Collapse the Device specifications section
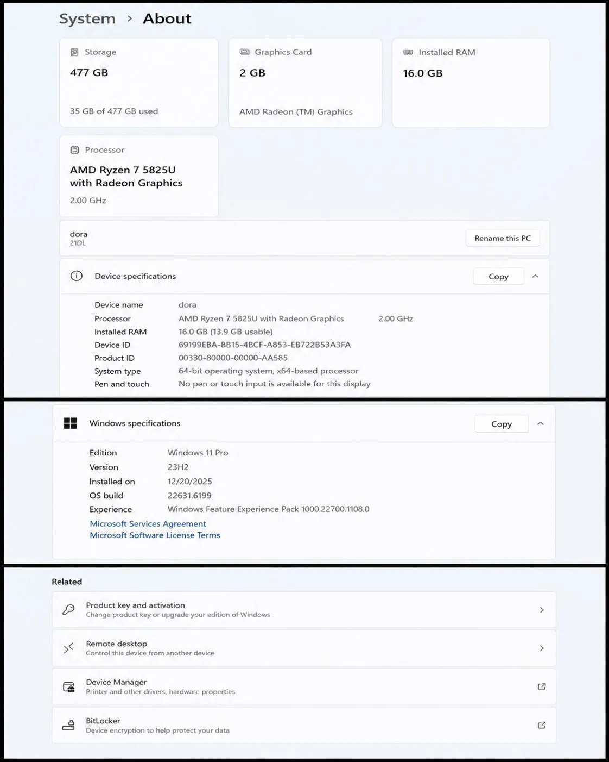Image resolution: width=609 pixels, height=762 pixels. [x=535, y=276]
